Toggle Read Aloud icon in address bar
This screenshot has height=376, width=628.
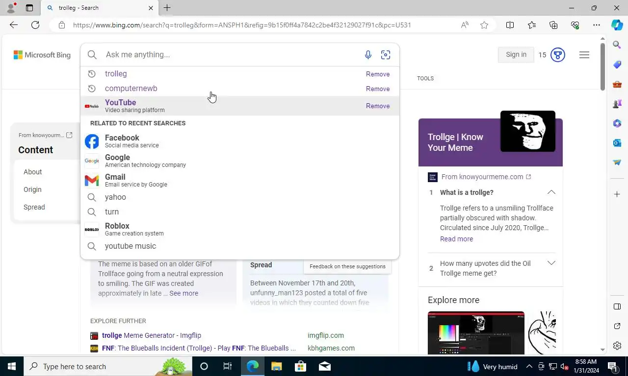465,25
